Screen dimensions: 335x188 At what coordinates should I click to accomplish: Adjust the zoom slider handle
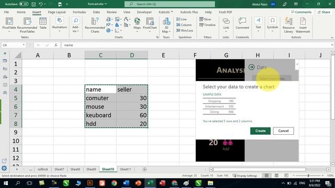308,175
